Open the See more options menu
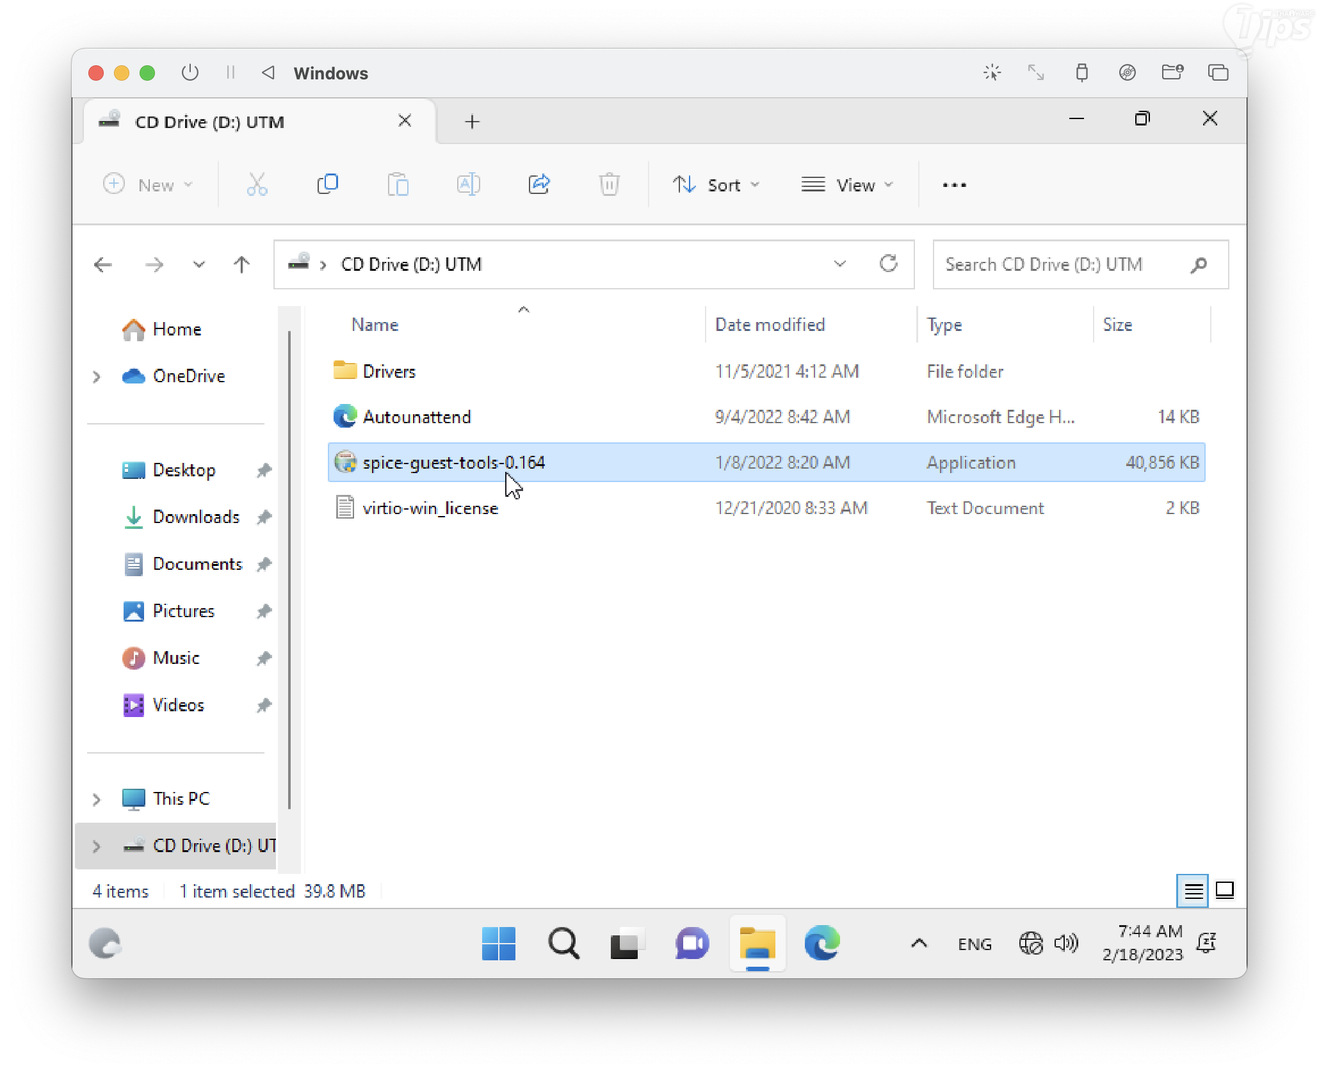 (x=954, y=185)
